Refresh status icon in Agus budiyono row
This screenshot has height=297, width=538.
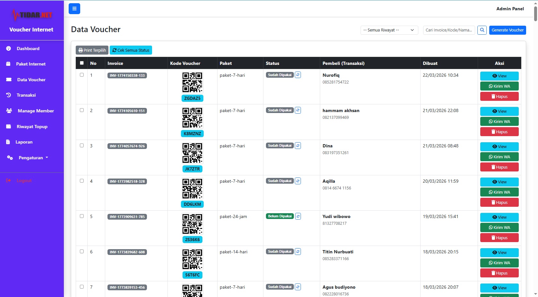pos(298,287)
